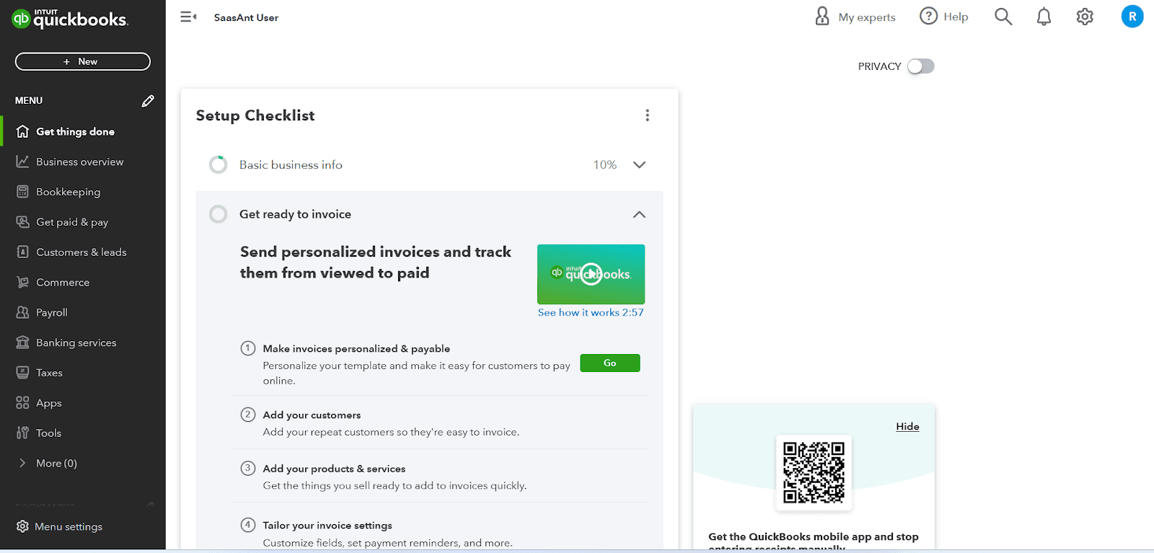
Task: Open Taxes menu item
Action: click(49, 373)
